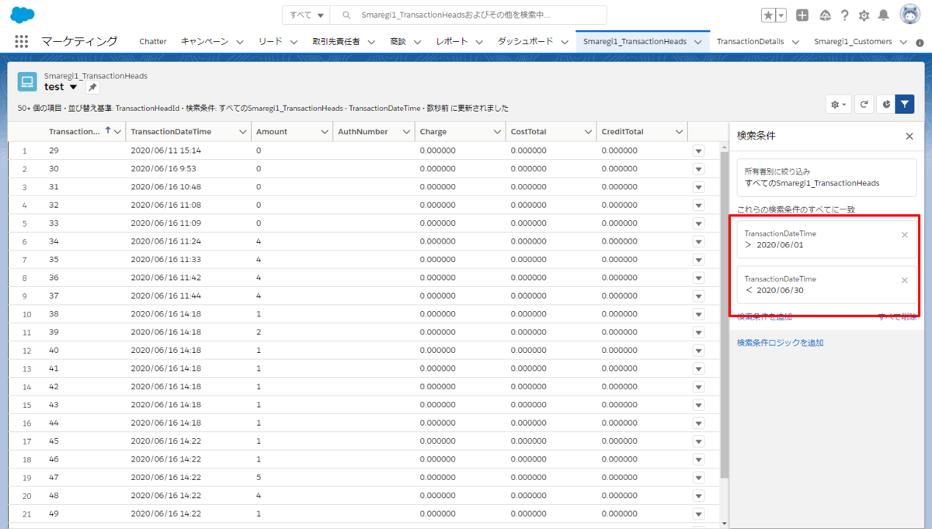Refresh the list view
932x529 pixels.
864,104
